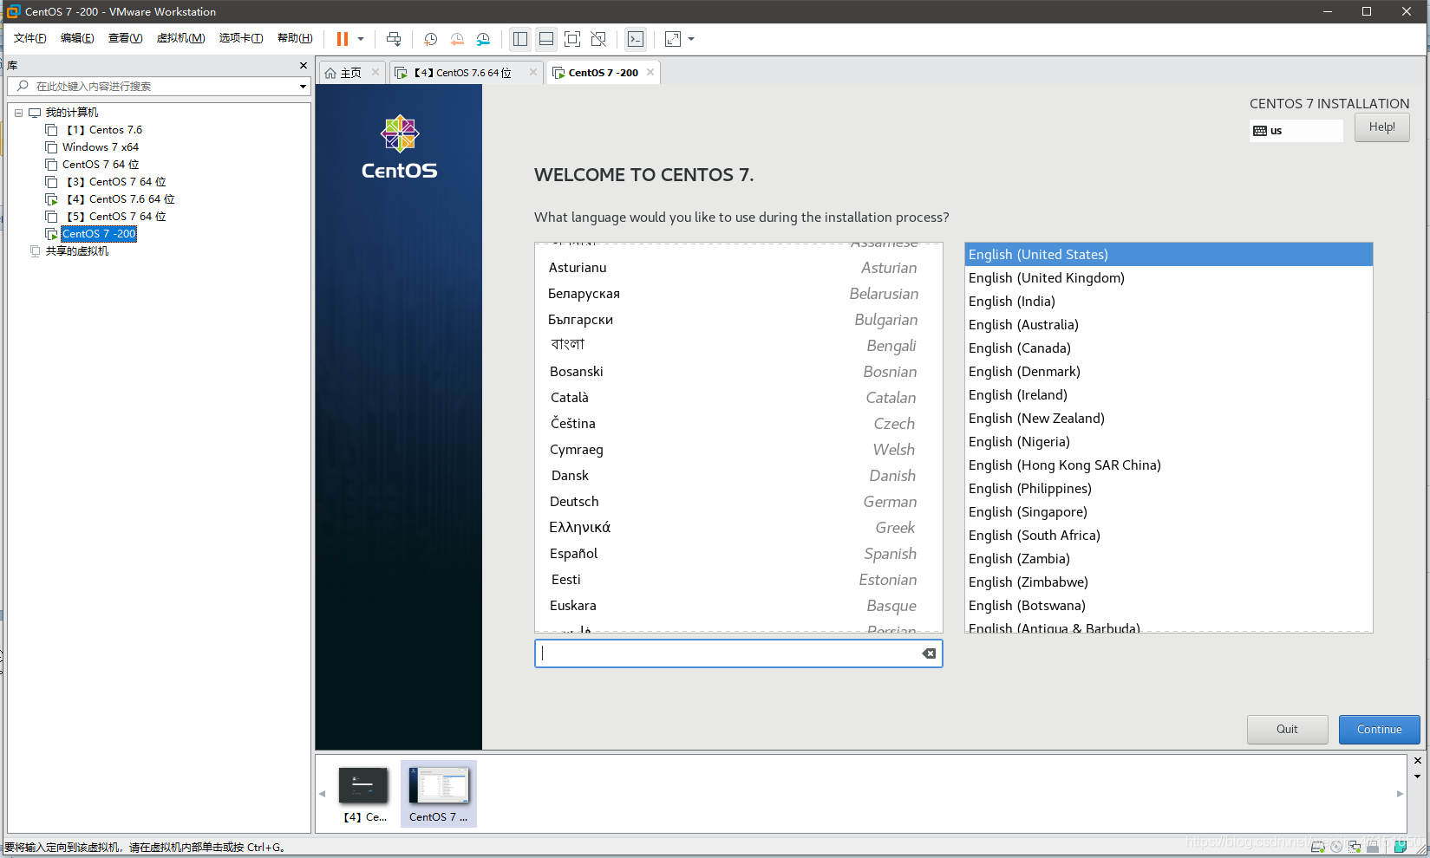
Task: Close the CentOS 7 -200 tab
Action: (650, 72)
